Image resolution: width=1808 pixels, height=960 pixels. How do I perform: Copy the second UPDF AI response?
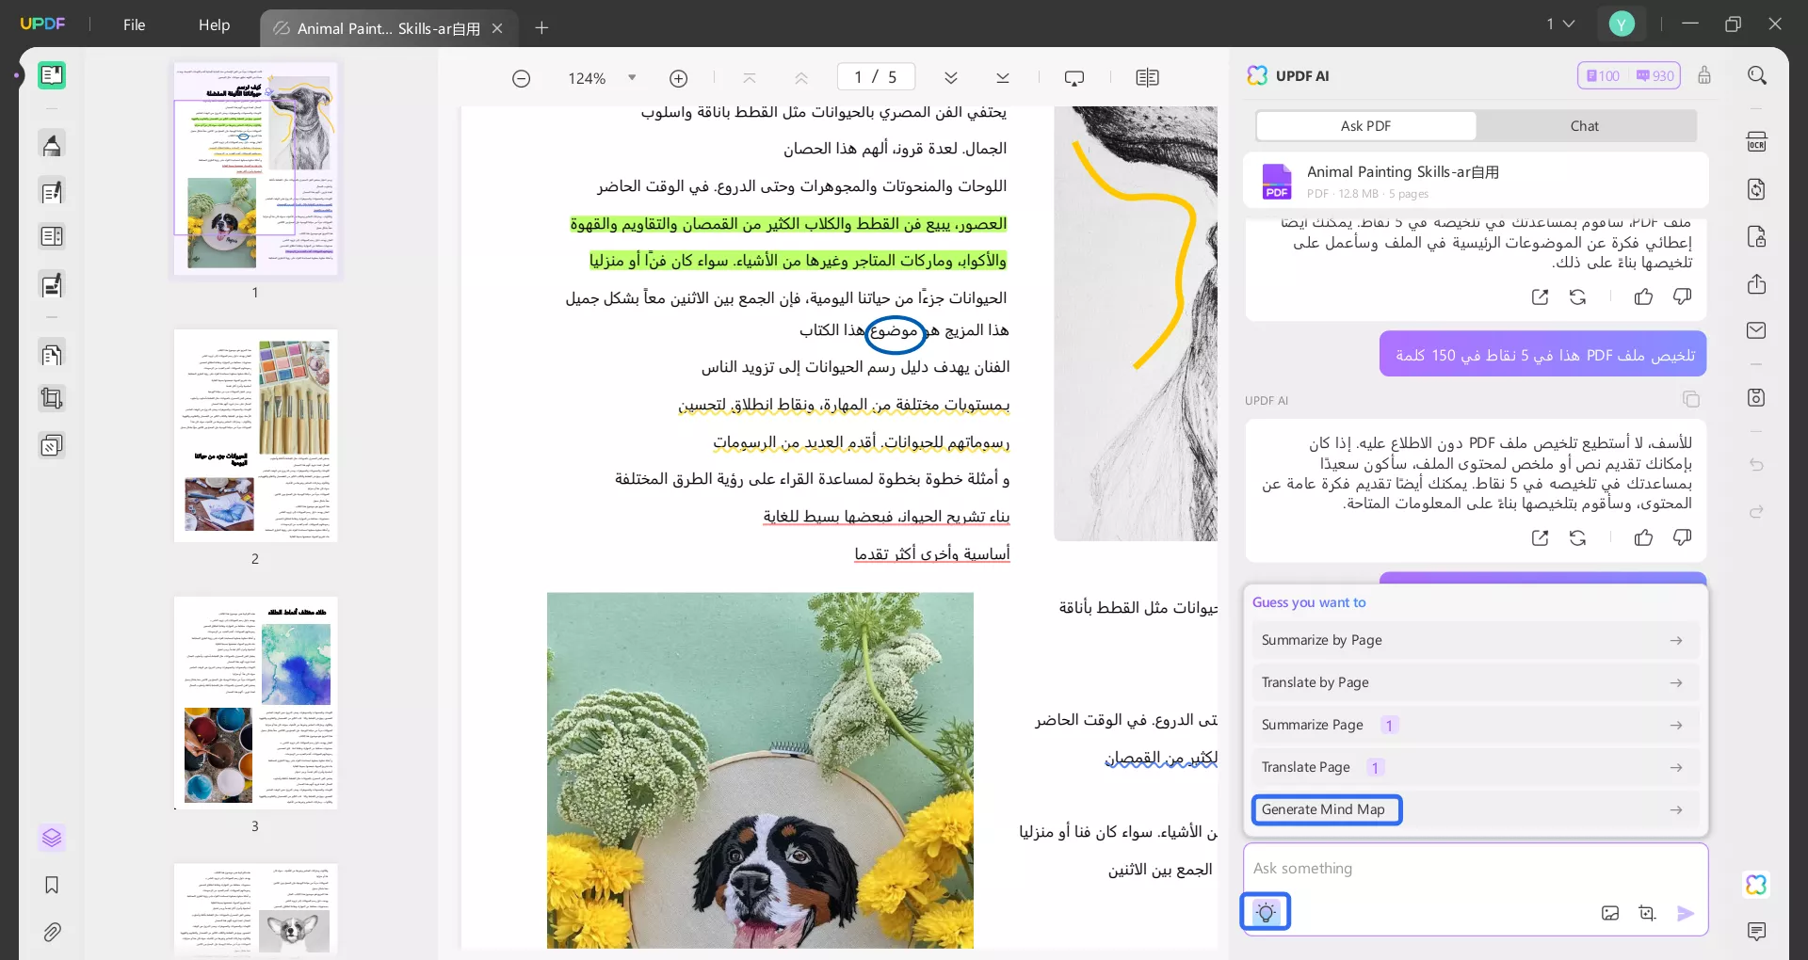[x=1691, y=400]
